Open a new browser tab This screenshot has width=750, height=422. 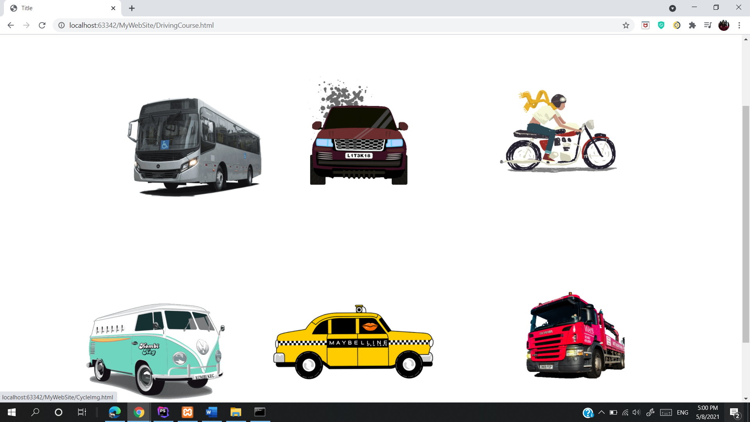point(132,8)
